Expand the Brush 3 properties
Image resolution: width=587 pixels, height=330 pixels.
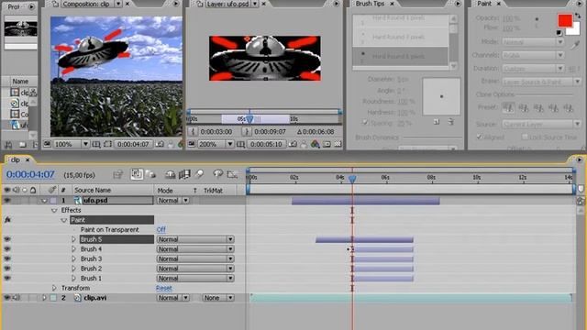pyautogui.click(x=73, y=258)
